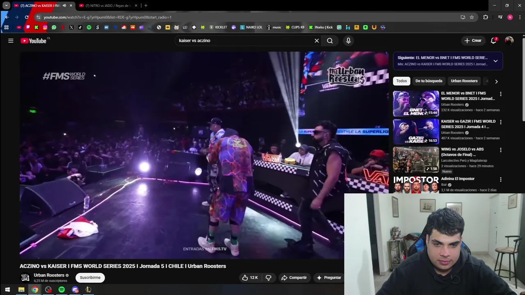This screenshot has height=295, width=525.
Task: Close the ACZINO vs KAISER tab
Action: click(x=71, y=6)
